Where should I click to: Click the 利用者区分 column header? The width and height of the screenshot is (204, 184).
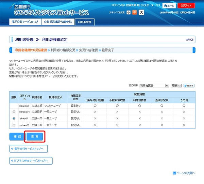55,97
